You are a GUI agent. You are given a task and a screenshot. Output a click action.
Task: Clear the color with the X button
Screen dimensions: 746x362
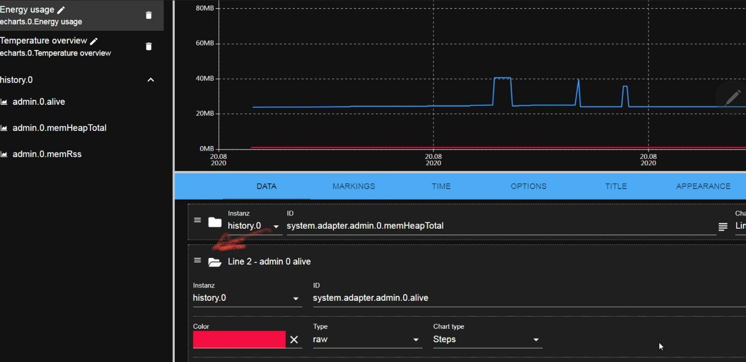(294, 340)
